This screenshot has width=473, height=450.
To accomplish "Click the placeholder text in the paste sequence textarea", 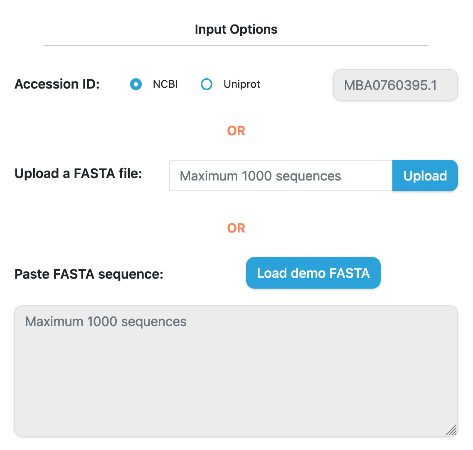I will click(x=106, y=321).
